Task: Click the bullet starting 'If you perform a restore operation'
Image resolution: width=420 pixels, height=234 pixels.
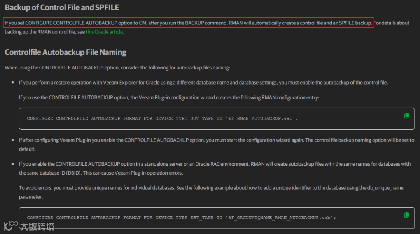Action: point(203,83)
